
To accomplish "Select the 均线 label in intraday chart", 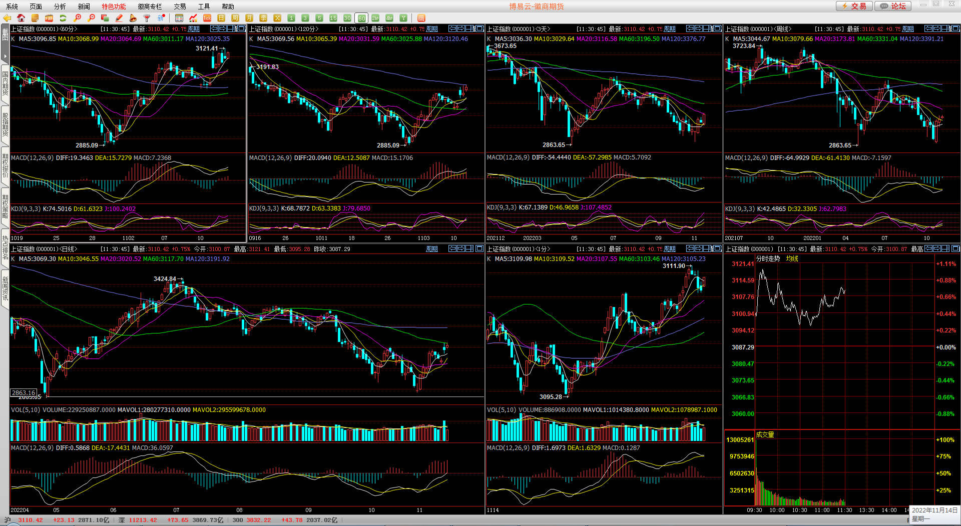I will click(x=792, y=258).
